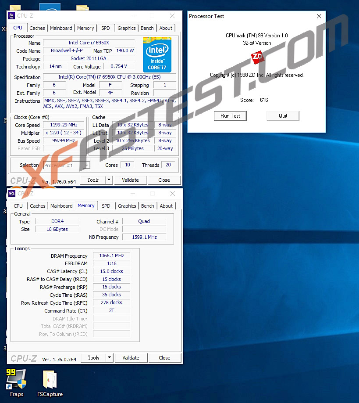Click the DRAM Frequency value 1066.1 MHz
This screenshot has height=403, width=359.
click(112, 256)
